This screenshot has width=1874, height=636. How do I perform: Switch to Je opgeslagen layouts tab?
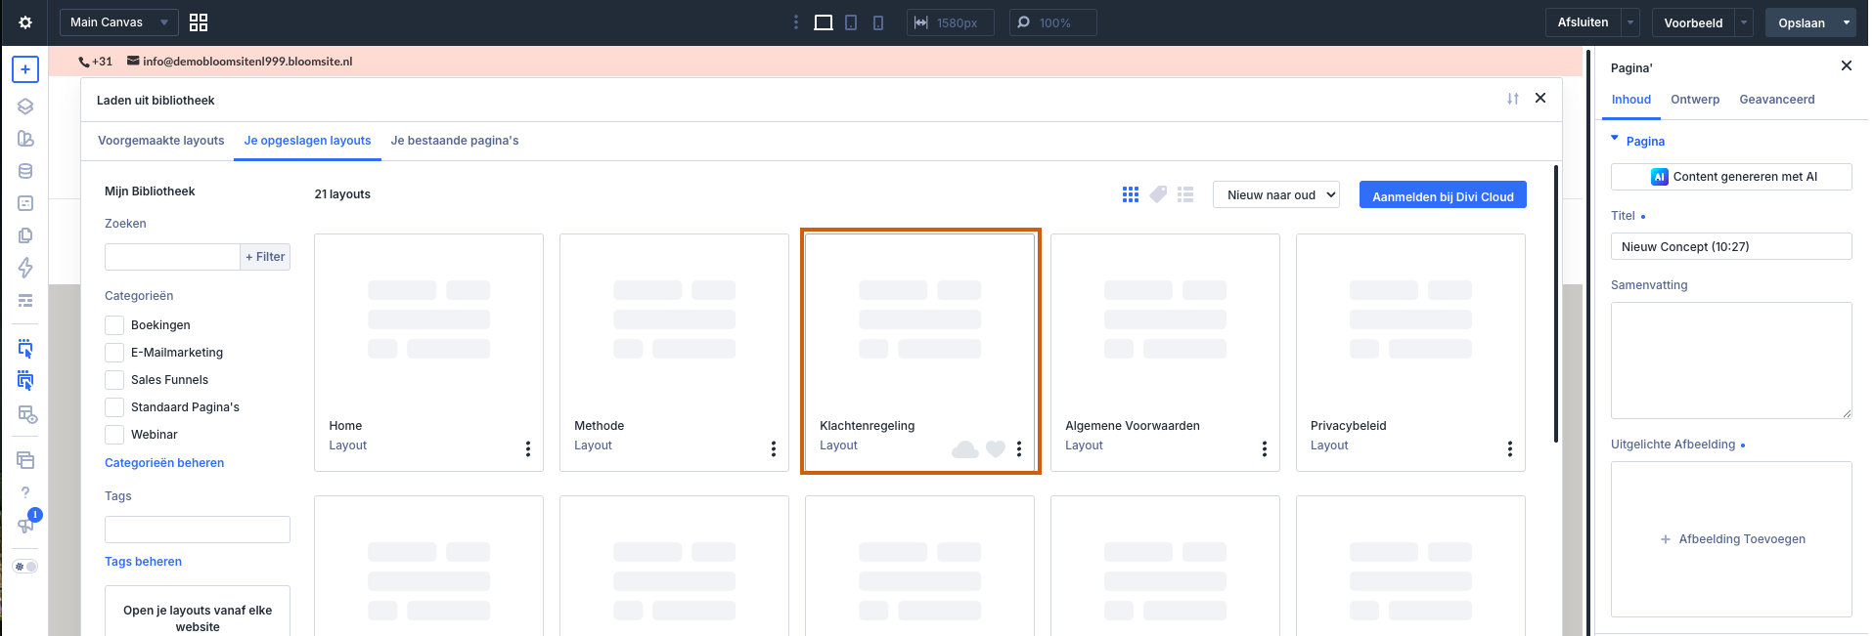click(307, 141)
